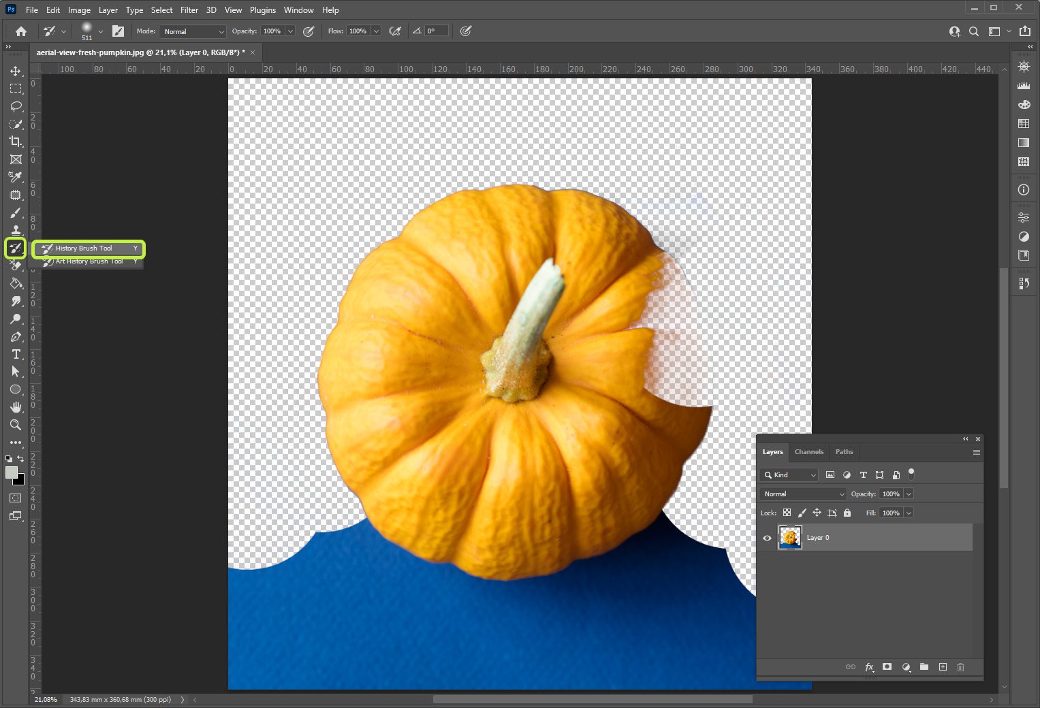The image size is (1040, 708).
Task: Open the Layers panel options menu
Action: click(977, 453)
